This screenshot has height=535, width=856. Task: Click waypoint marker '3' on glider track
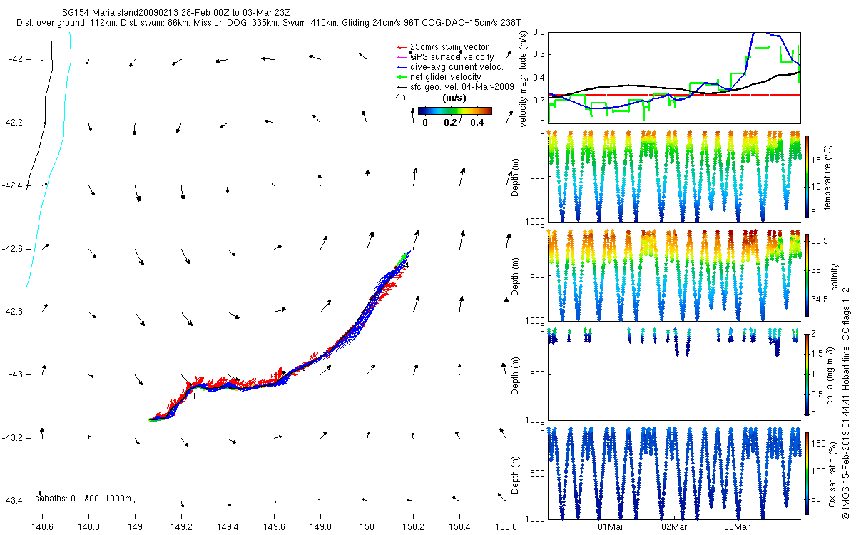click(x=303, y=372)
